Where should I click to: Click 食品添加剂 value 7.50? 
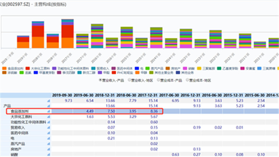111,111
